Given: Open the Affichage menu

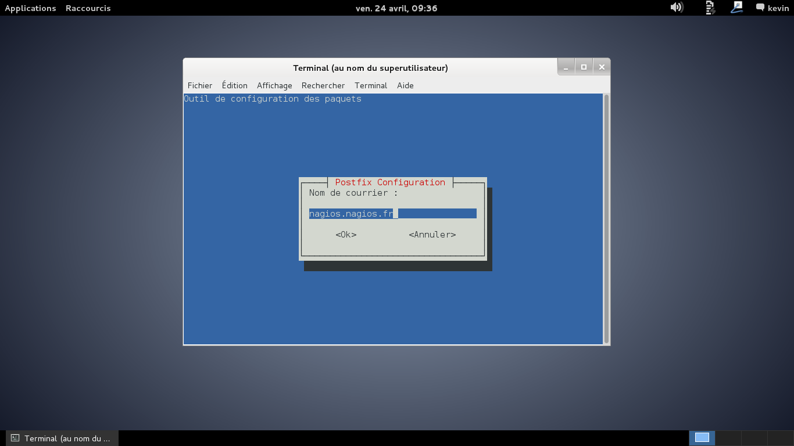Looking at the screenshot, I should click(274, 85).
